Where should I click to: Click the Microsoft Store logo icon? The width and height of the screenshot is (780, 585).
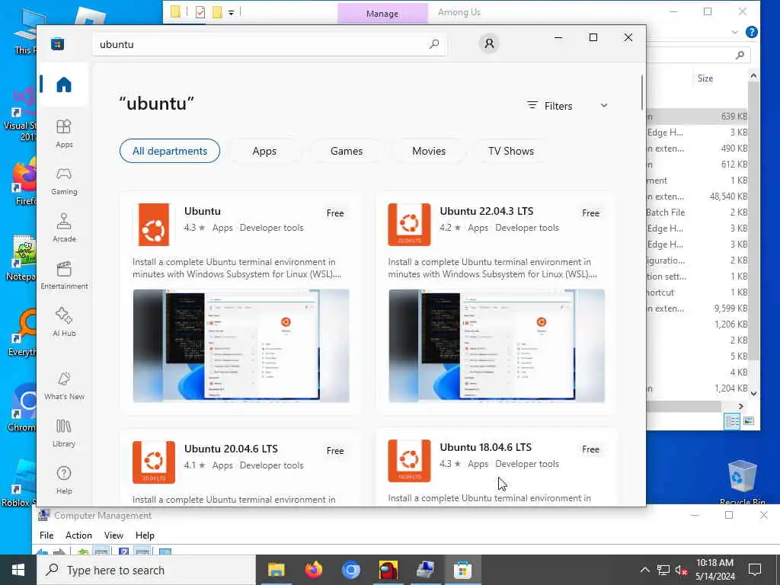(x=58, y=43)
